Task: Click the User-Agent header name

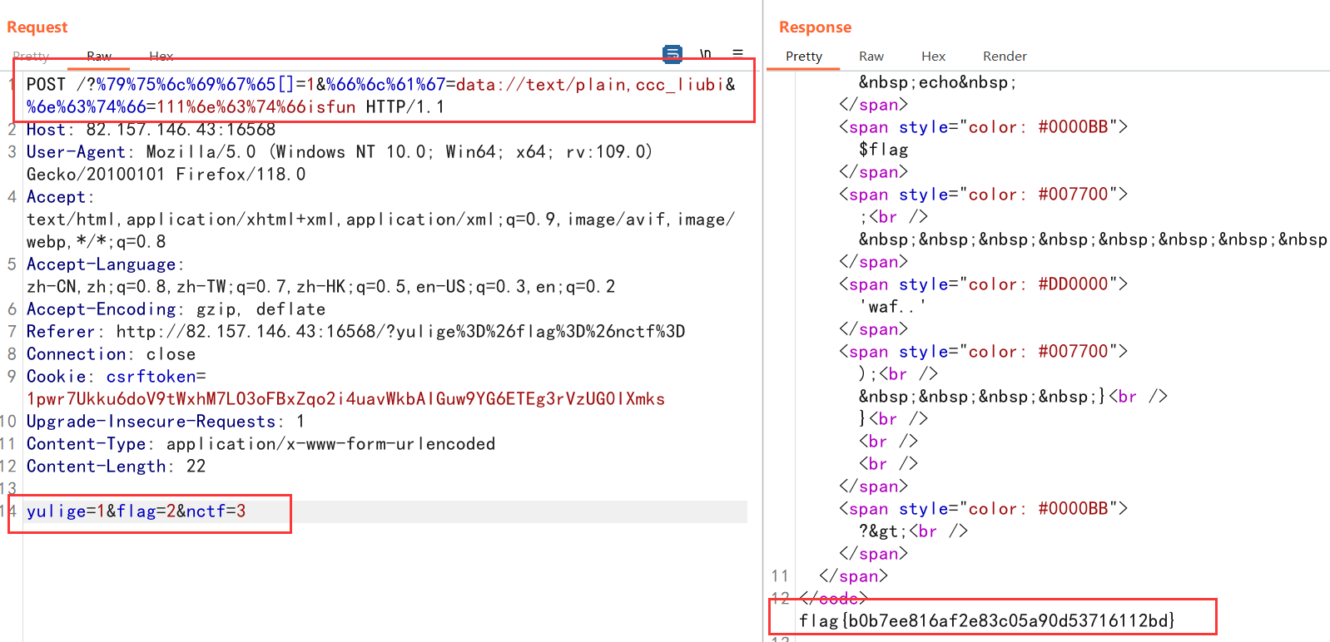Action: pyautogui.click(x=76, y=152)
